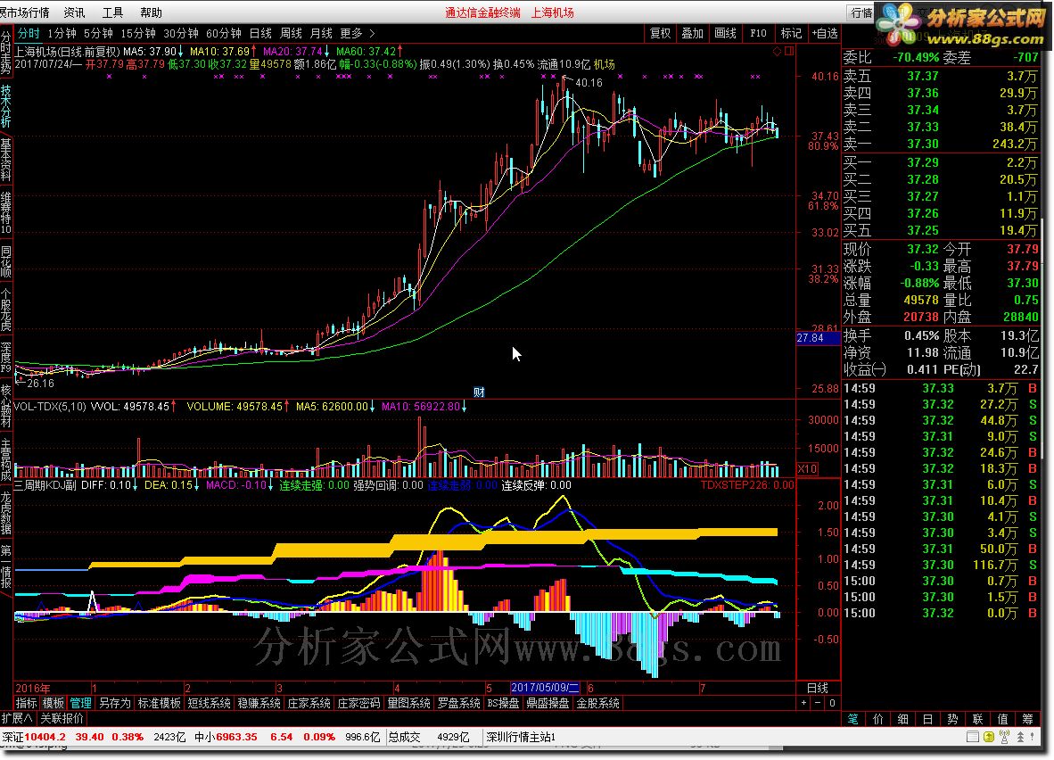Click the yellow upload status bar icon
This screenshot has height=760, width=1054.
pyautogui.click(x=989, y=737)
